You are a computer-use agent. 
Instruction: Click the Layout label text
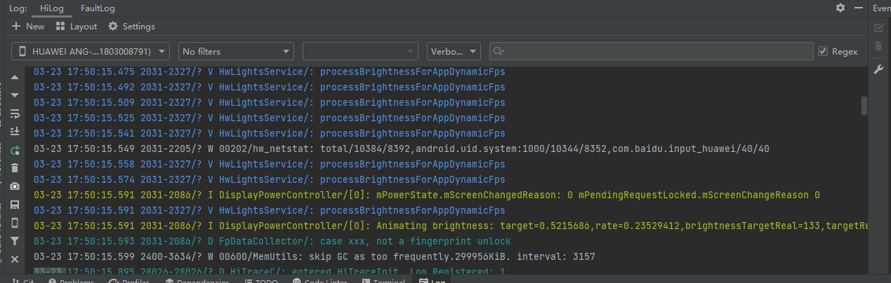coord(84,26)
